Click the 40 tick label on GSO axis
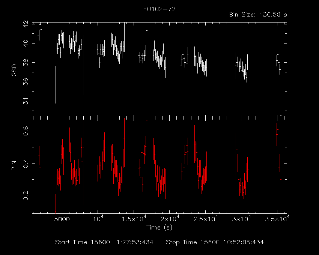Screen dimensions: 319x255 [x=26, y=43]
